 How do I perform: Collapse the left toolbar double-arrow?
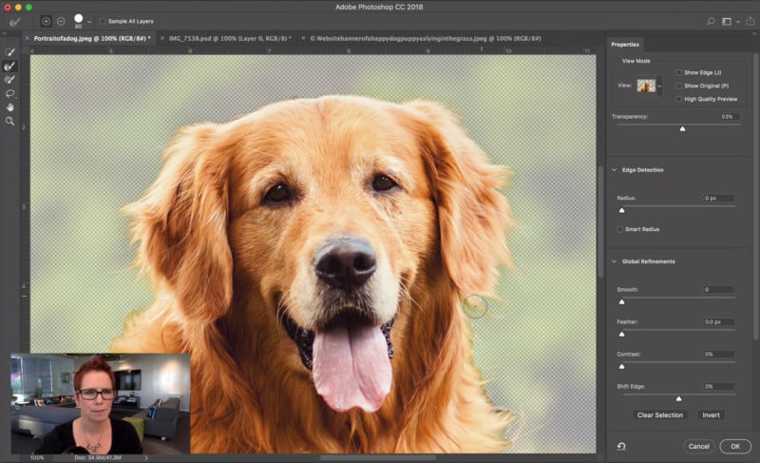pyautogui.click(x=5, y=33)
